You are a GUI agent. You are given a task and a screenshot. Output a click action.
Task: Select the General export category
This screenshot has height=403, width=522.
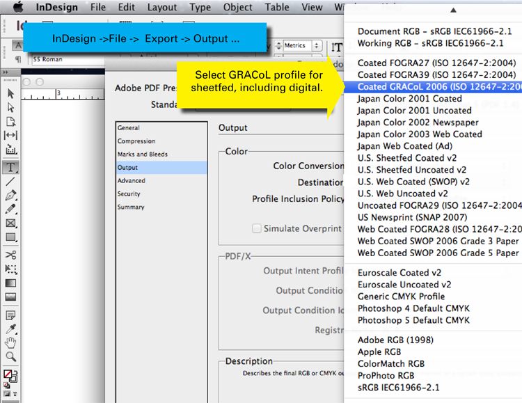pyautogui.click(x=161, y=128)
